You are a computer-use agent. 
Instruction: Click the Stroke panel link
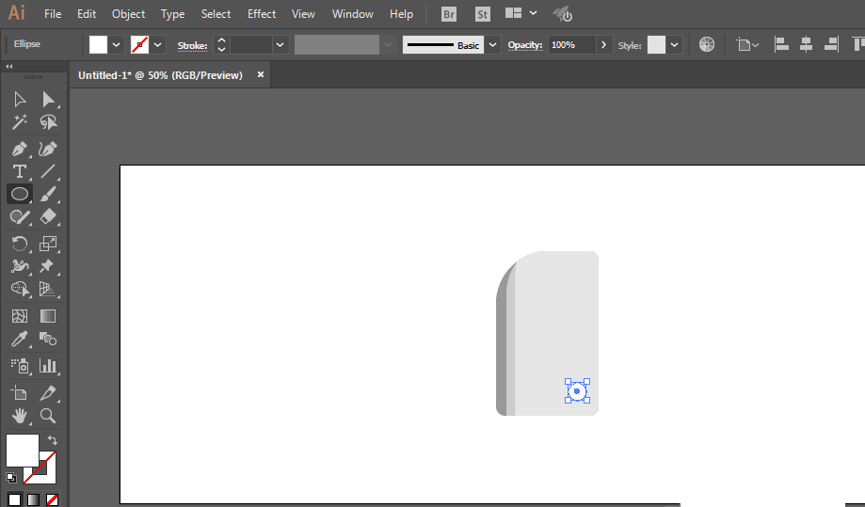pos(192,46)
